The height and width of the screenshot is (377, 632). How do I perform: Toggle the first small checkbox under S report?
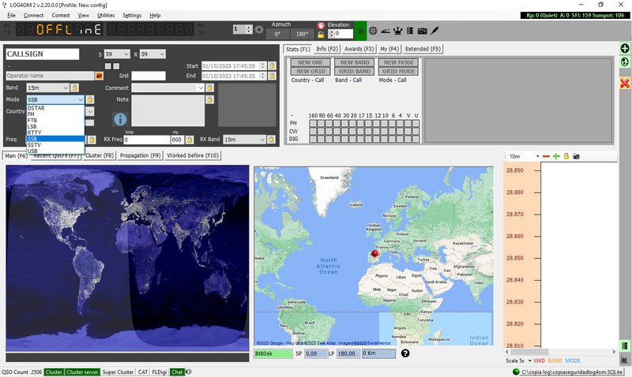coord(108,66)
